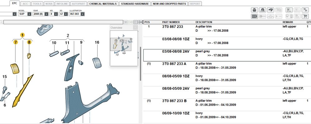Screen dimensions: 311x124
Task: Select callout 10 in the diagram
Action: (54, 43)
